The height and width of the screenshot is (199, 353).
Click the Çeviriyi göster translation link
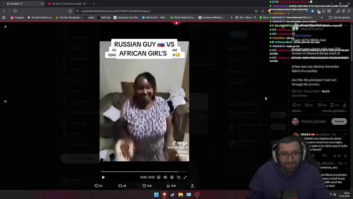pos(303,35)
